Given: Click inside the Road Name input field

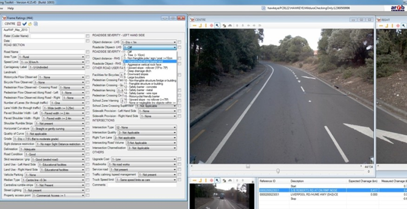Looking at the screenshot, I should click(52, 52).
